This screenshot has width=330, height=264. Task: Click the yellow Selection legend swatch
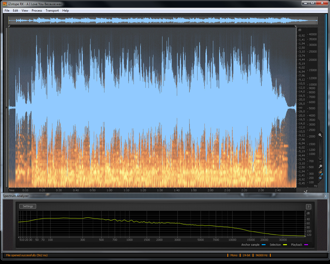tap(285, 245)
